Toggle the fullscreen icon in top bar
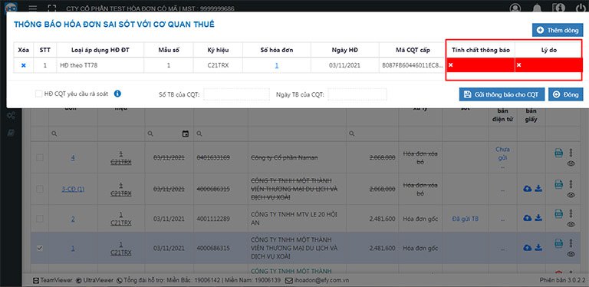The width and height of the screenshot is (589, 287). (x=52, y=8)
